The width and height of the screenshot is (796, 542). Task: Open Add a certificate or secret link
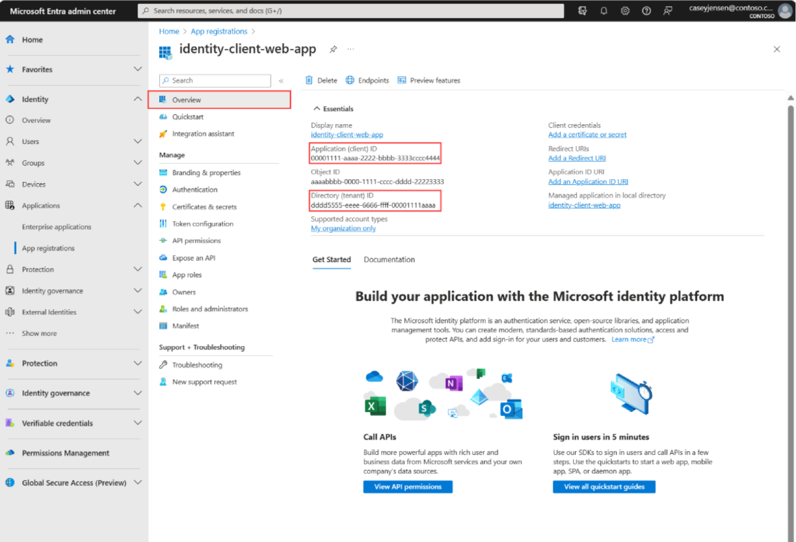[588, 135]
